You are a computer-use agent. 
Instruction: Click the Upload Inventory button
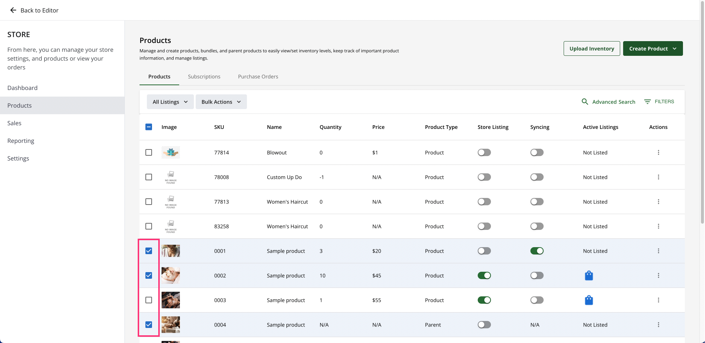click(592, 48)
